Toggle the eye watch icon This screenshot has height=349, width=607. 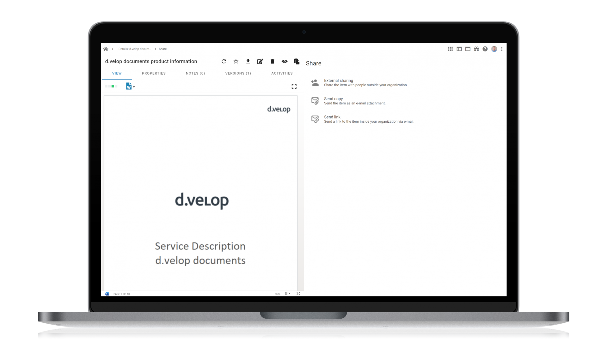[x=285, y=61]
